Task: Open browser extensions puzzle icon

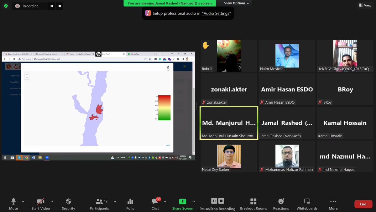Action: [178, 59]
